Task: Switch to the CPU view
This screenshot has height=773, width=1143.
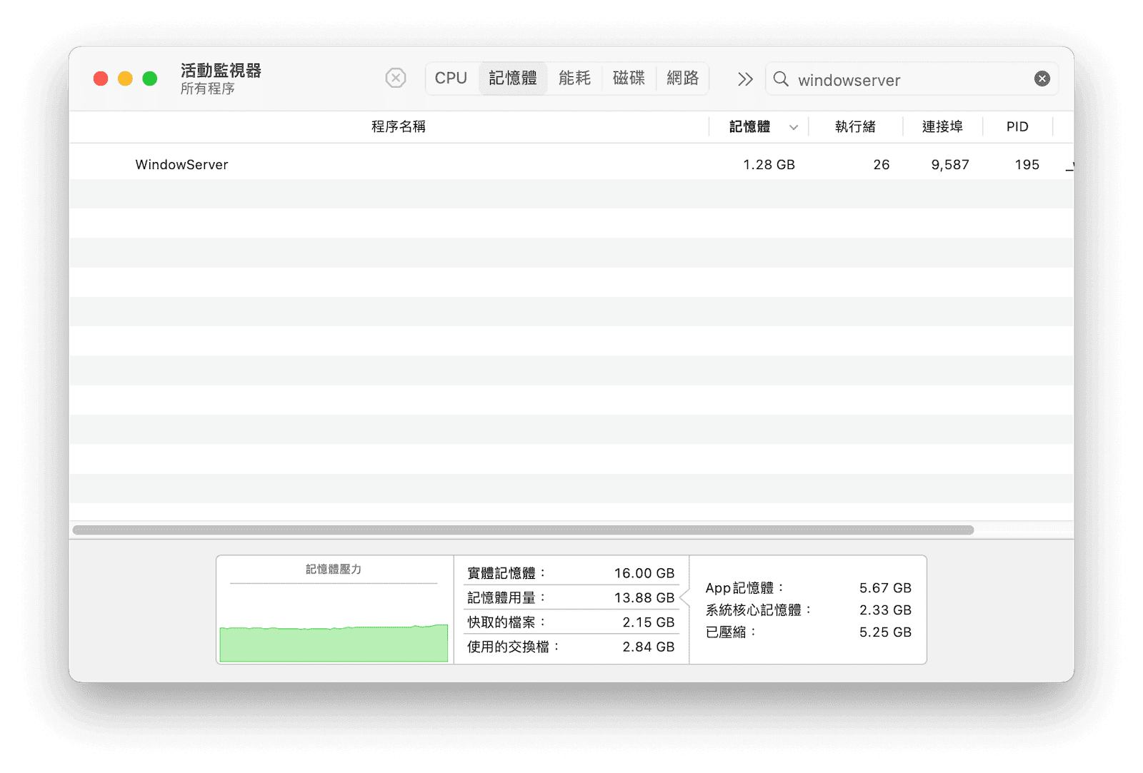Action: (x=451, y=78)
